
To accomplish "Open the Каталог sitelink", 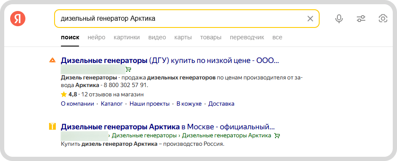I will point(112,104).
